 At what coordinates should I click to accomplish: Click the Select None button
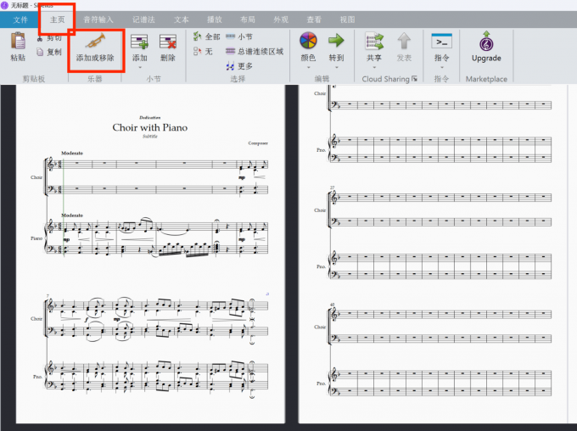point(204,52)
